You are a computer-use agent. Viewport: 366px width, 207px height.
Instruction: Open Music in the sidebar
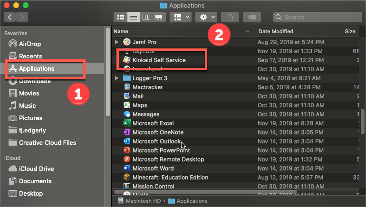[27, 105]
